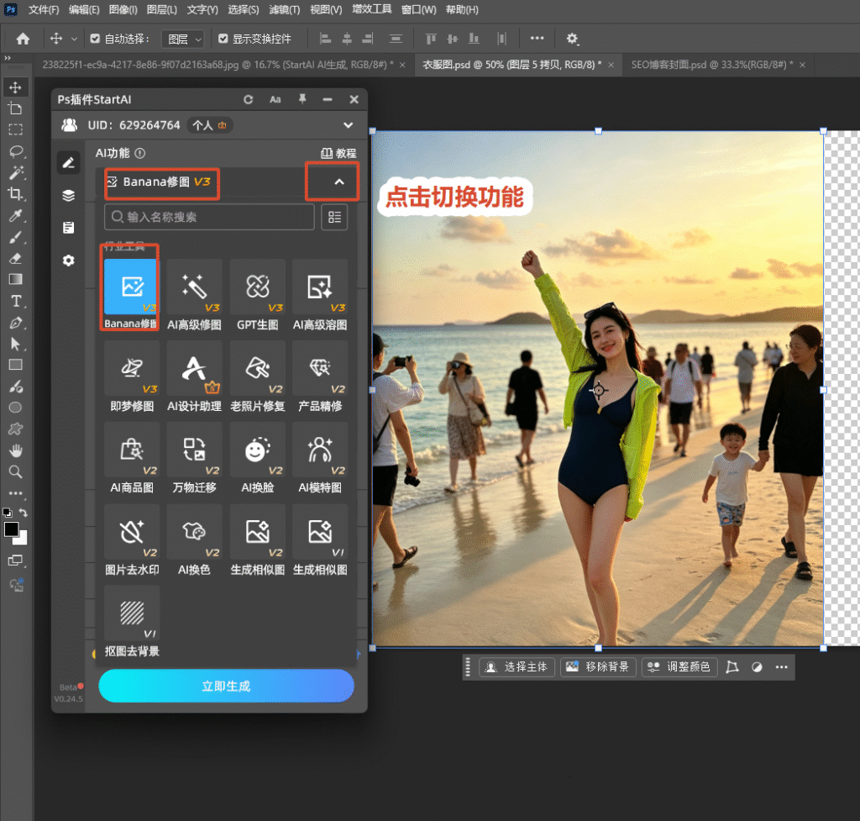Select the Zoom tool in toolbar
The image size is (860, 821).
pyautogui.click(x=15, y=471)
